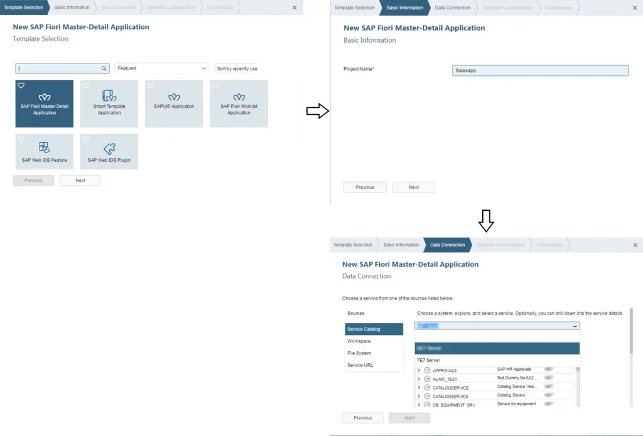
Task: Click Next below the Project Name field
Action: click(413, 188)
